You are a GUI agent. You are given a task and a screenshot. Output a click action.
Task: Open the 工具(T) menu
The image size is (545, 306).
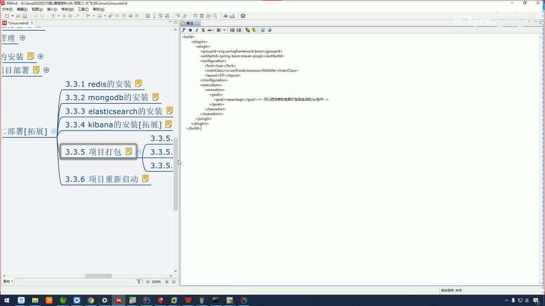pyautogui.click(x=83, y=9)
